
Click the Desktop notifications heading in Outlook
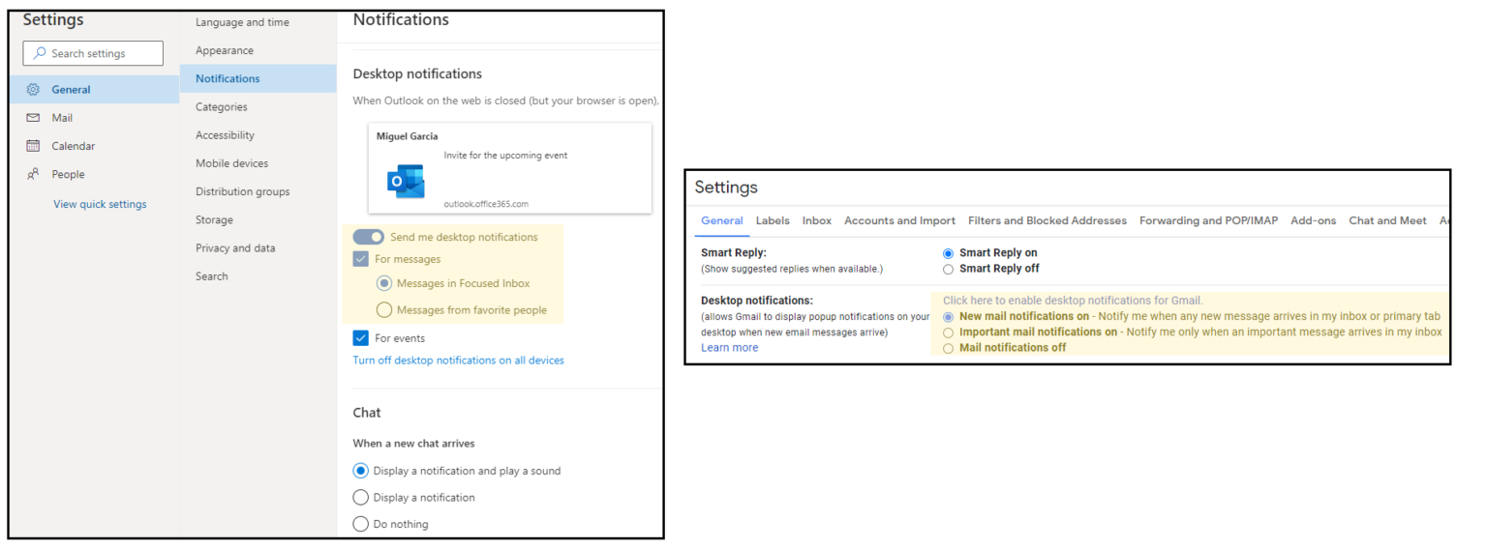pyautogui.click(x=417, y=73)
